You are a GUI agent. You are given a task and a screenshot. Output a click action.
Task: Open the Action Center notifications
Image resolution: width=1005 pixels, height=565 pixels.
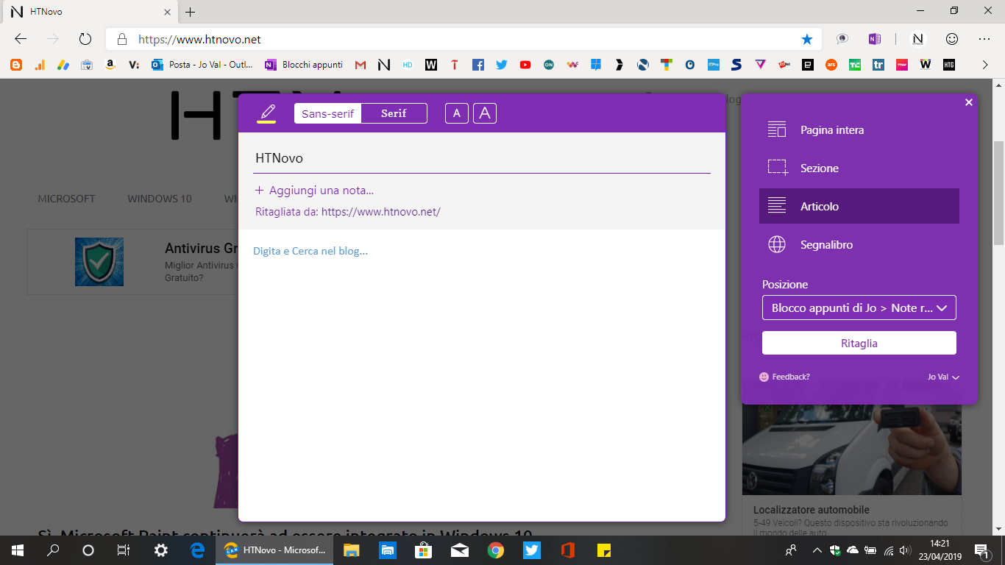coord(981,550)
